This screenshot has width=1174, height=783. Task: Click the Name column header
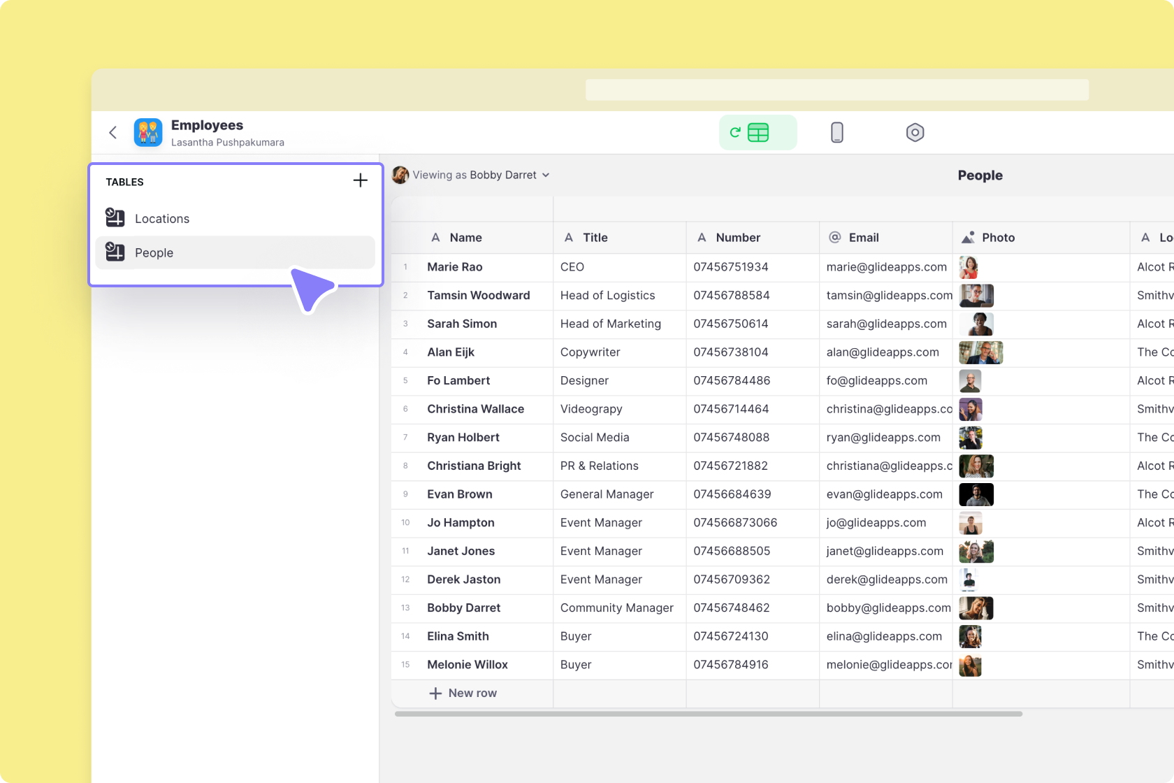[465, 238]
